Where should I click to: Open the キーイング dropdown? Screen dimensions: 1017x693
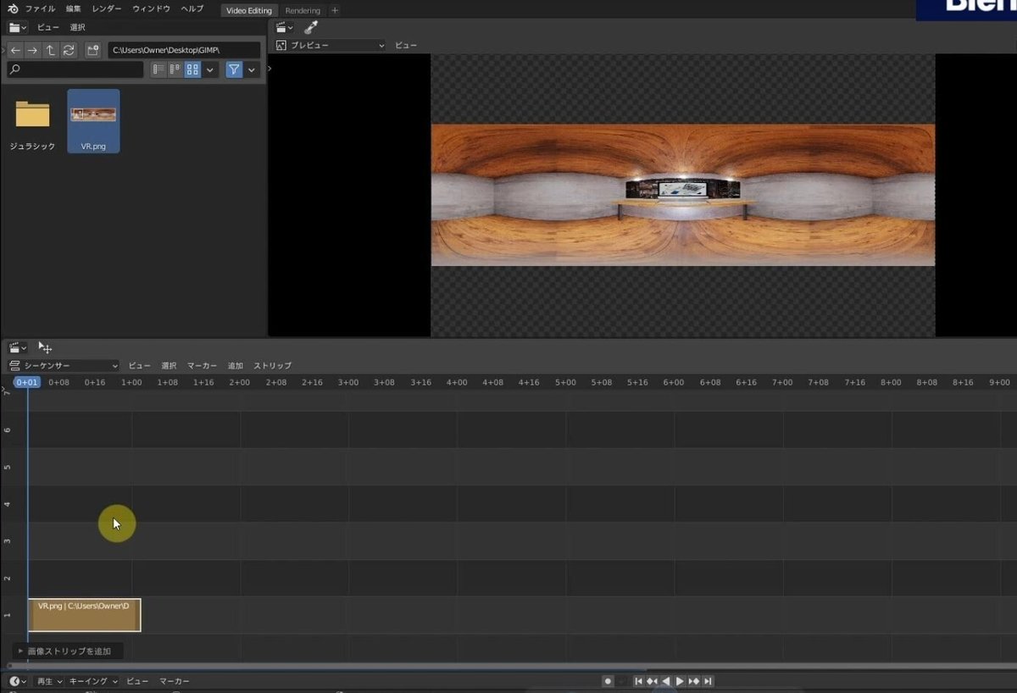[93, 681]
